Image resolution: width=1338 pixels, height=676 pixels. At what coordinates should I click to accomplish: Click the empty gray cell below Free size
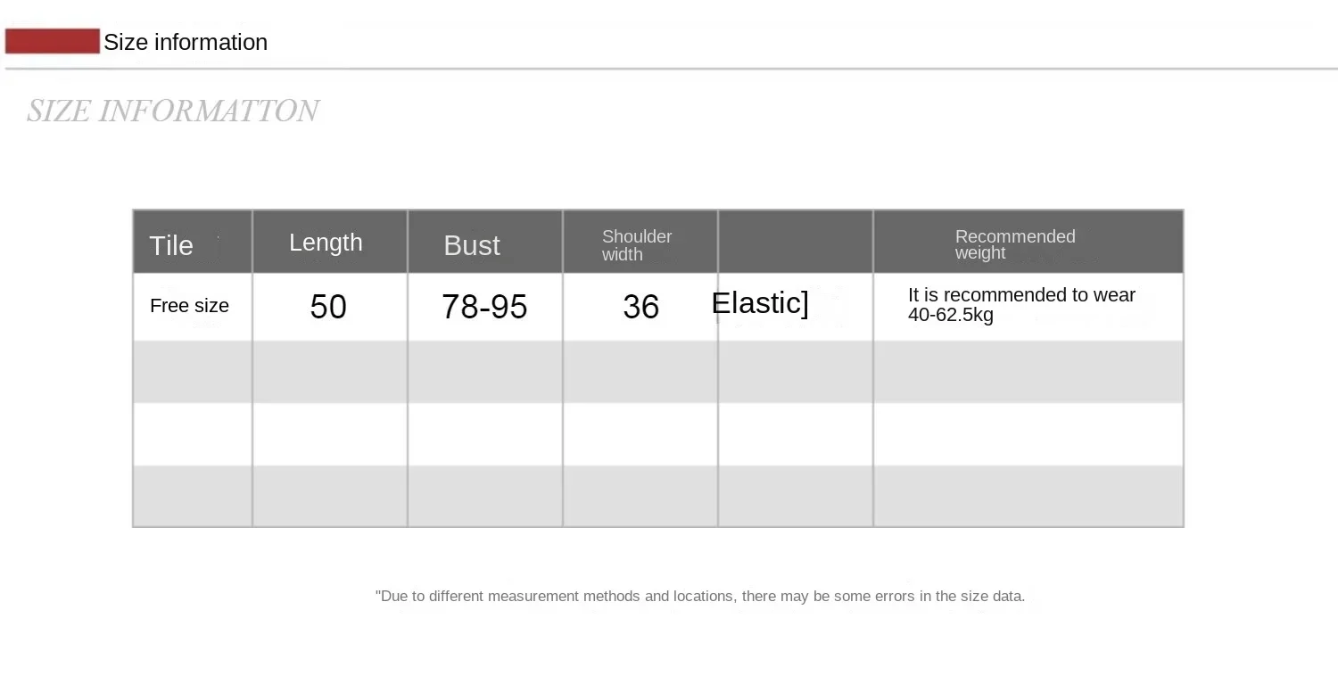click(193, 371)
